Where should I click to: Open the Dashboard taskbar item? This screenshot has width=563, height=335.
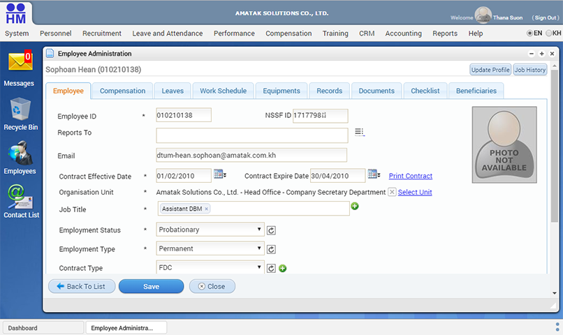[x=43, y=327]
